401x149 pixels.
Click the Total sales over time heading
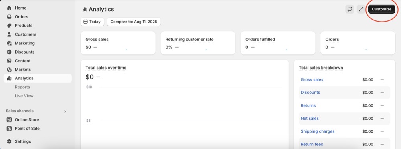(106, 68)
